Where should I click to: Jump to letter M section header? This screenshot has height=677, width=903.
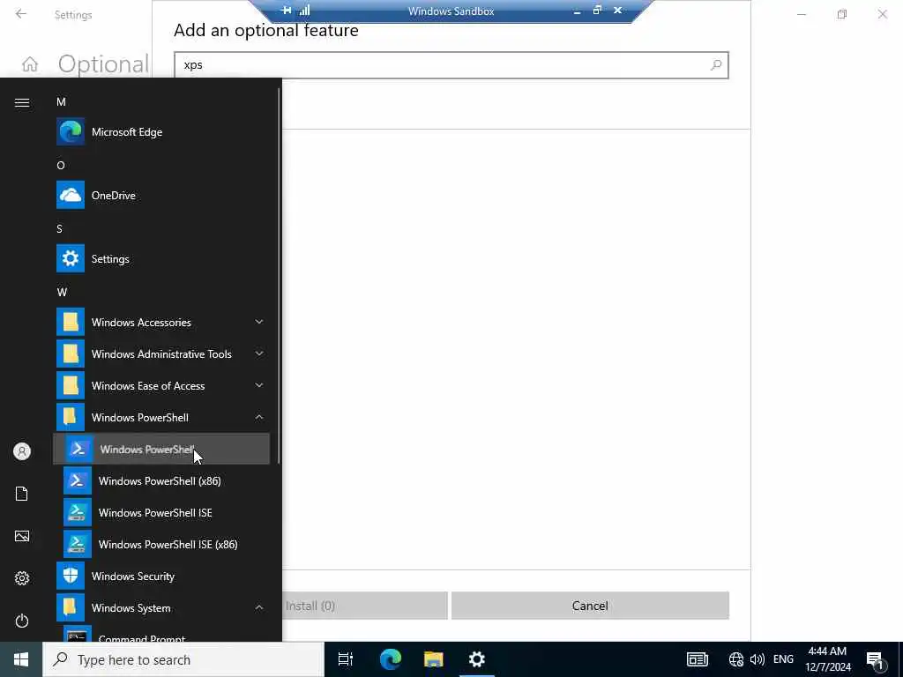[61, 102]
